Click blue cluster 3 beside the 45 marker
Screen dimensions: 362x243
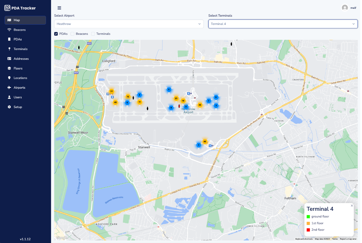(199, 145)
